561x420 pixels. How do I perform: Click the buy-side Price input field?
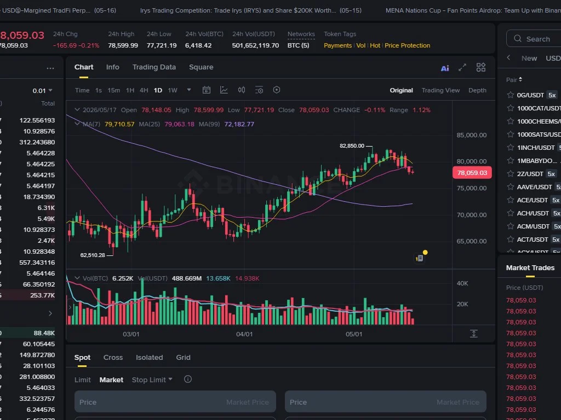pyautogui.click(x=175, y=402)
